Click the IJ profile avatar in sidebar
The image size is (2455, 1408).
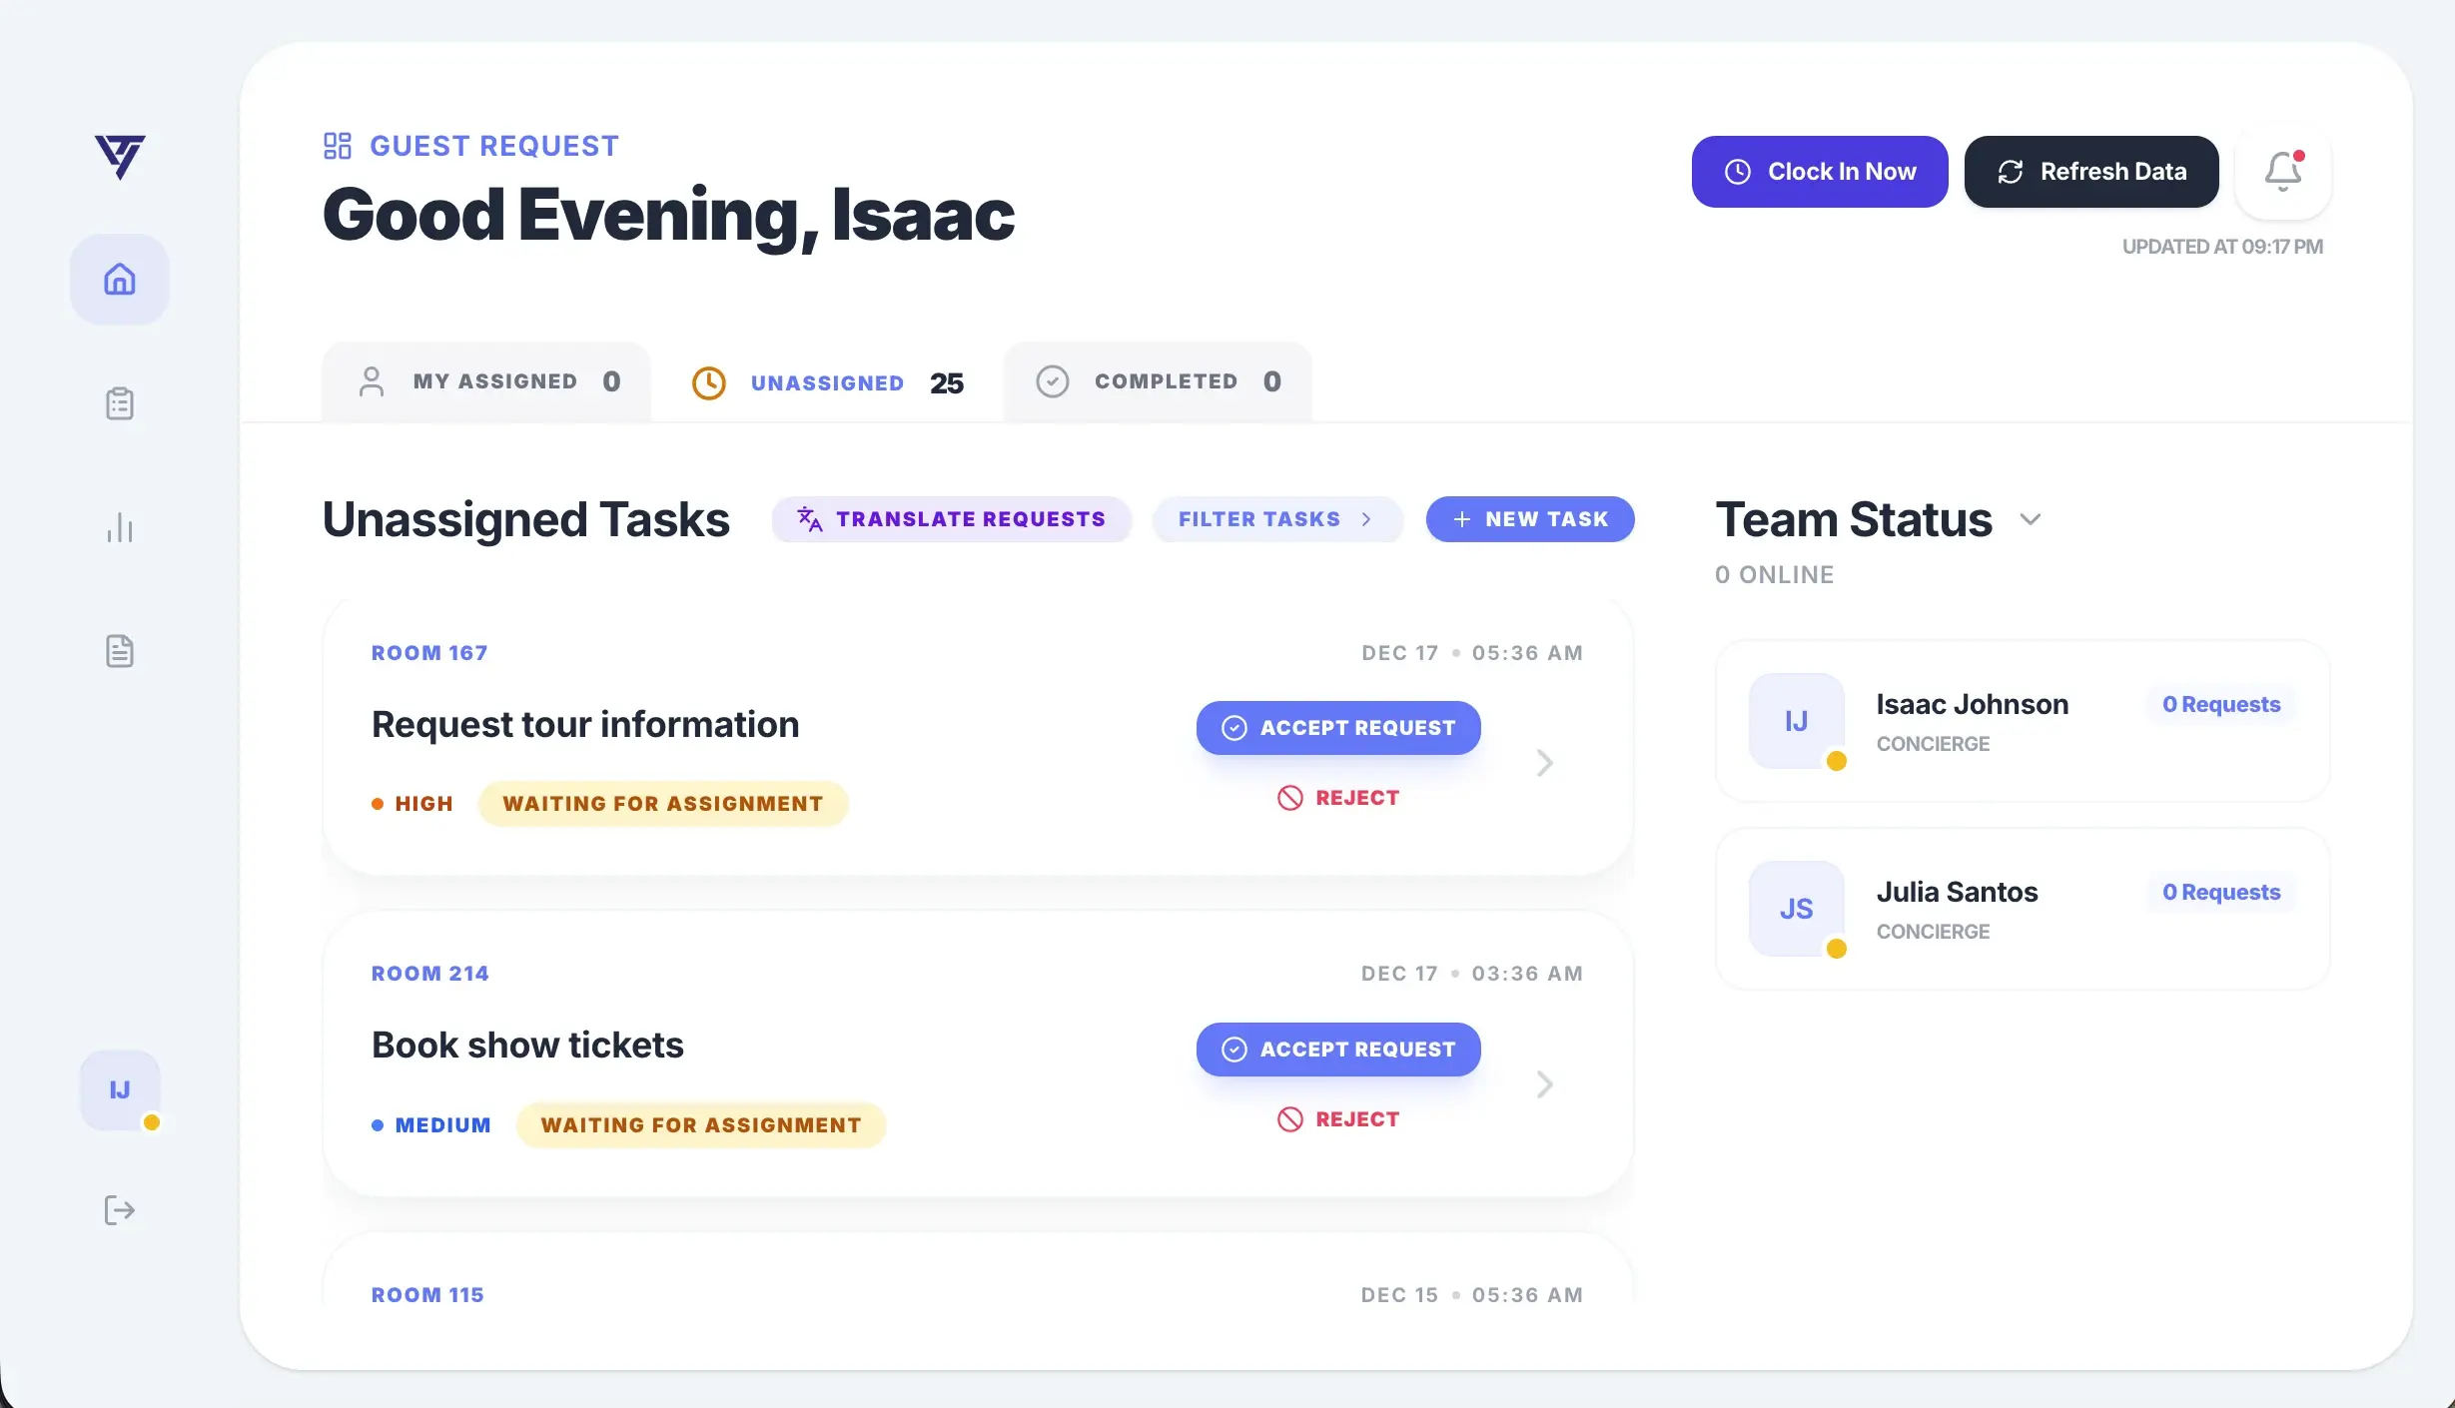tap(120, 1090)
